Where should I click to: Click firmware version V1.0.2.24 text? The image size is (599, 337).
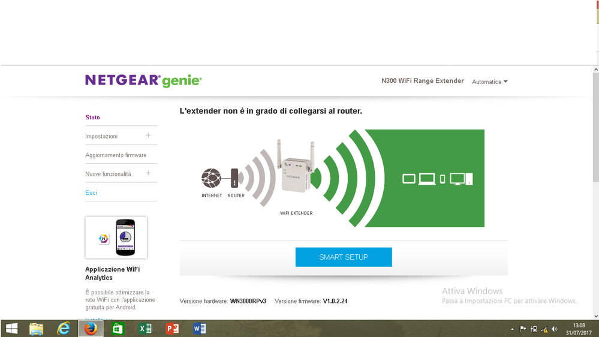[x=335, y=301]
